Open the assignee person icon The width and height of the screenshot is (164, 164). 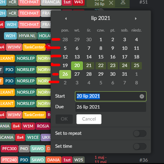point(123,2)
